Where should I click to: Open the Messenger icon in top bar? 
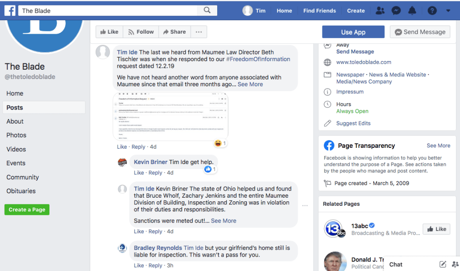(396, 11)
